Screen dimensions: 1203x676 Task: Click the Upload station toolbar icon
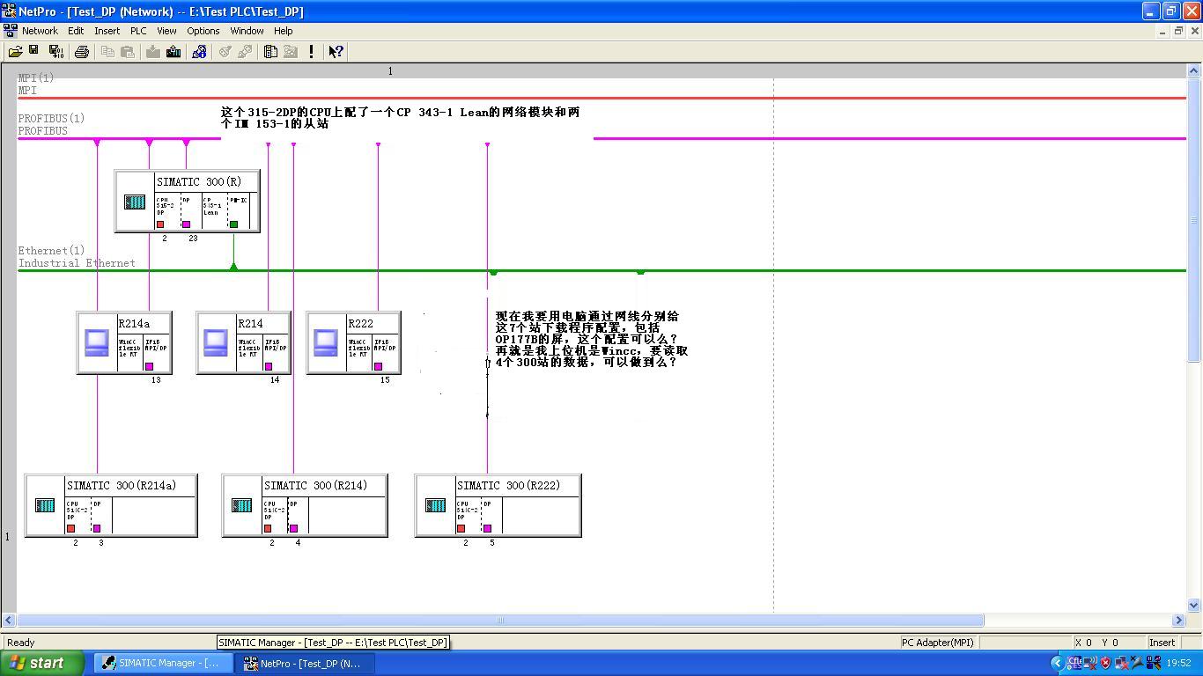coord(173,52)
